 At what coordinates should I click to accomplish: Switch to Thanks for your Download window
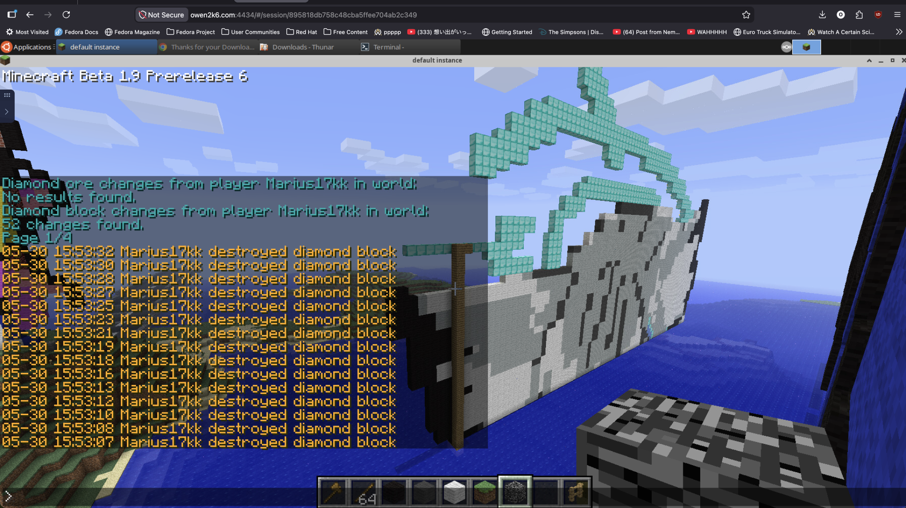207,47
